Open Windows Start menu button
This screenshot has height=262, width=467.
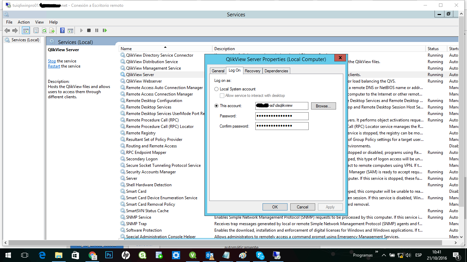click(x=8, y=255)
